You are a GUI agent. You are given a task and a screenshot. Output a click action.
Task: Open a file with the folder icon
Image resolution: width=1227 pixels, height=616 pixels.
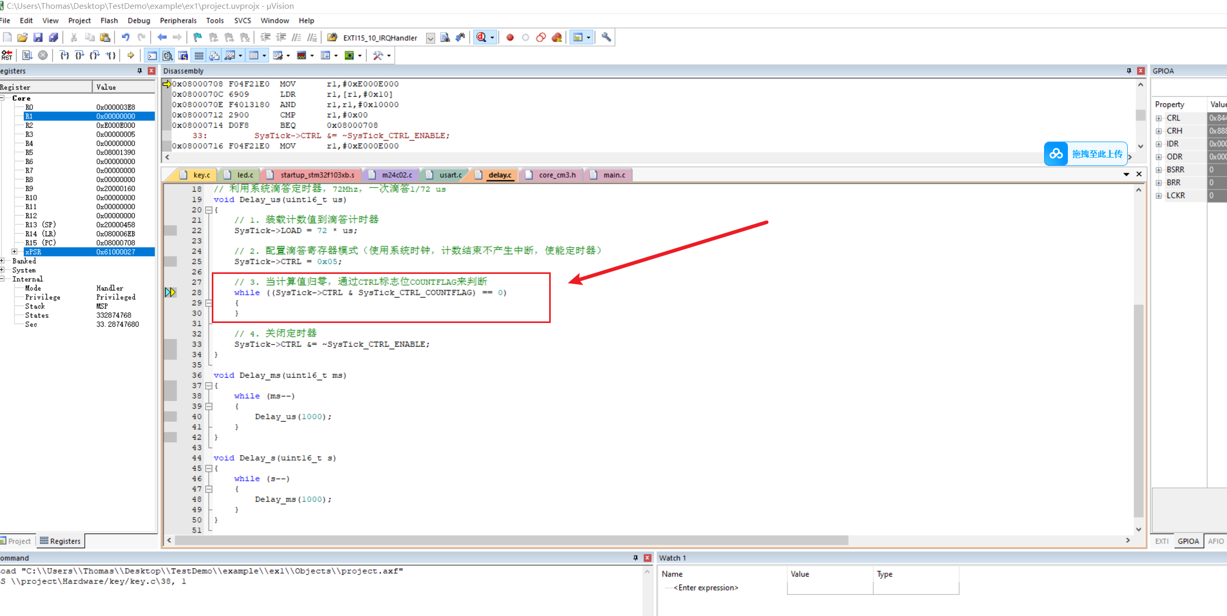(x=22, y=37)
